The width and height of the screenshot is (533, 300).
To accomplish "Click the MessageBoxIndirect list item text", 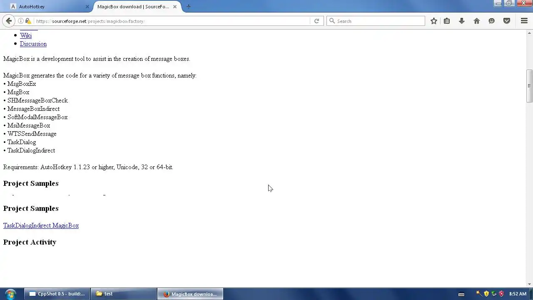I will [33, 109].
